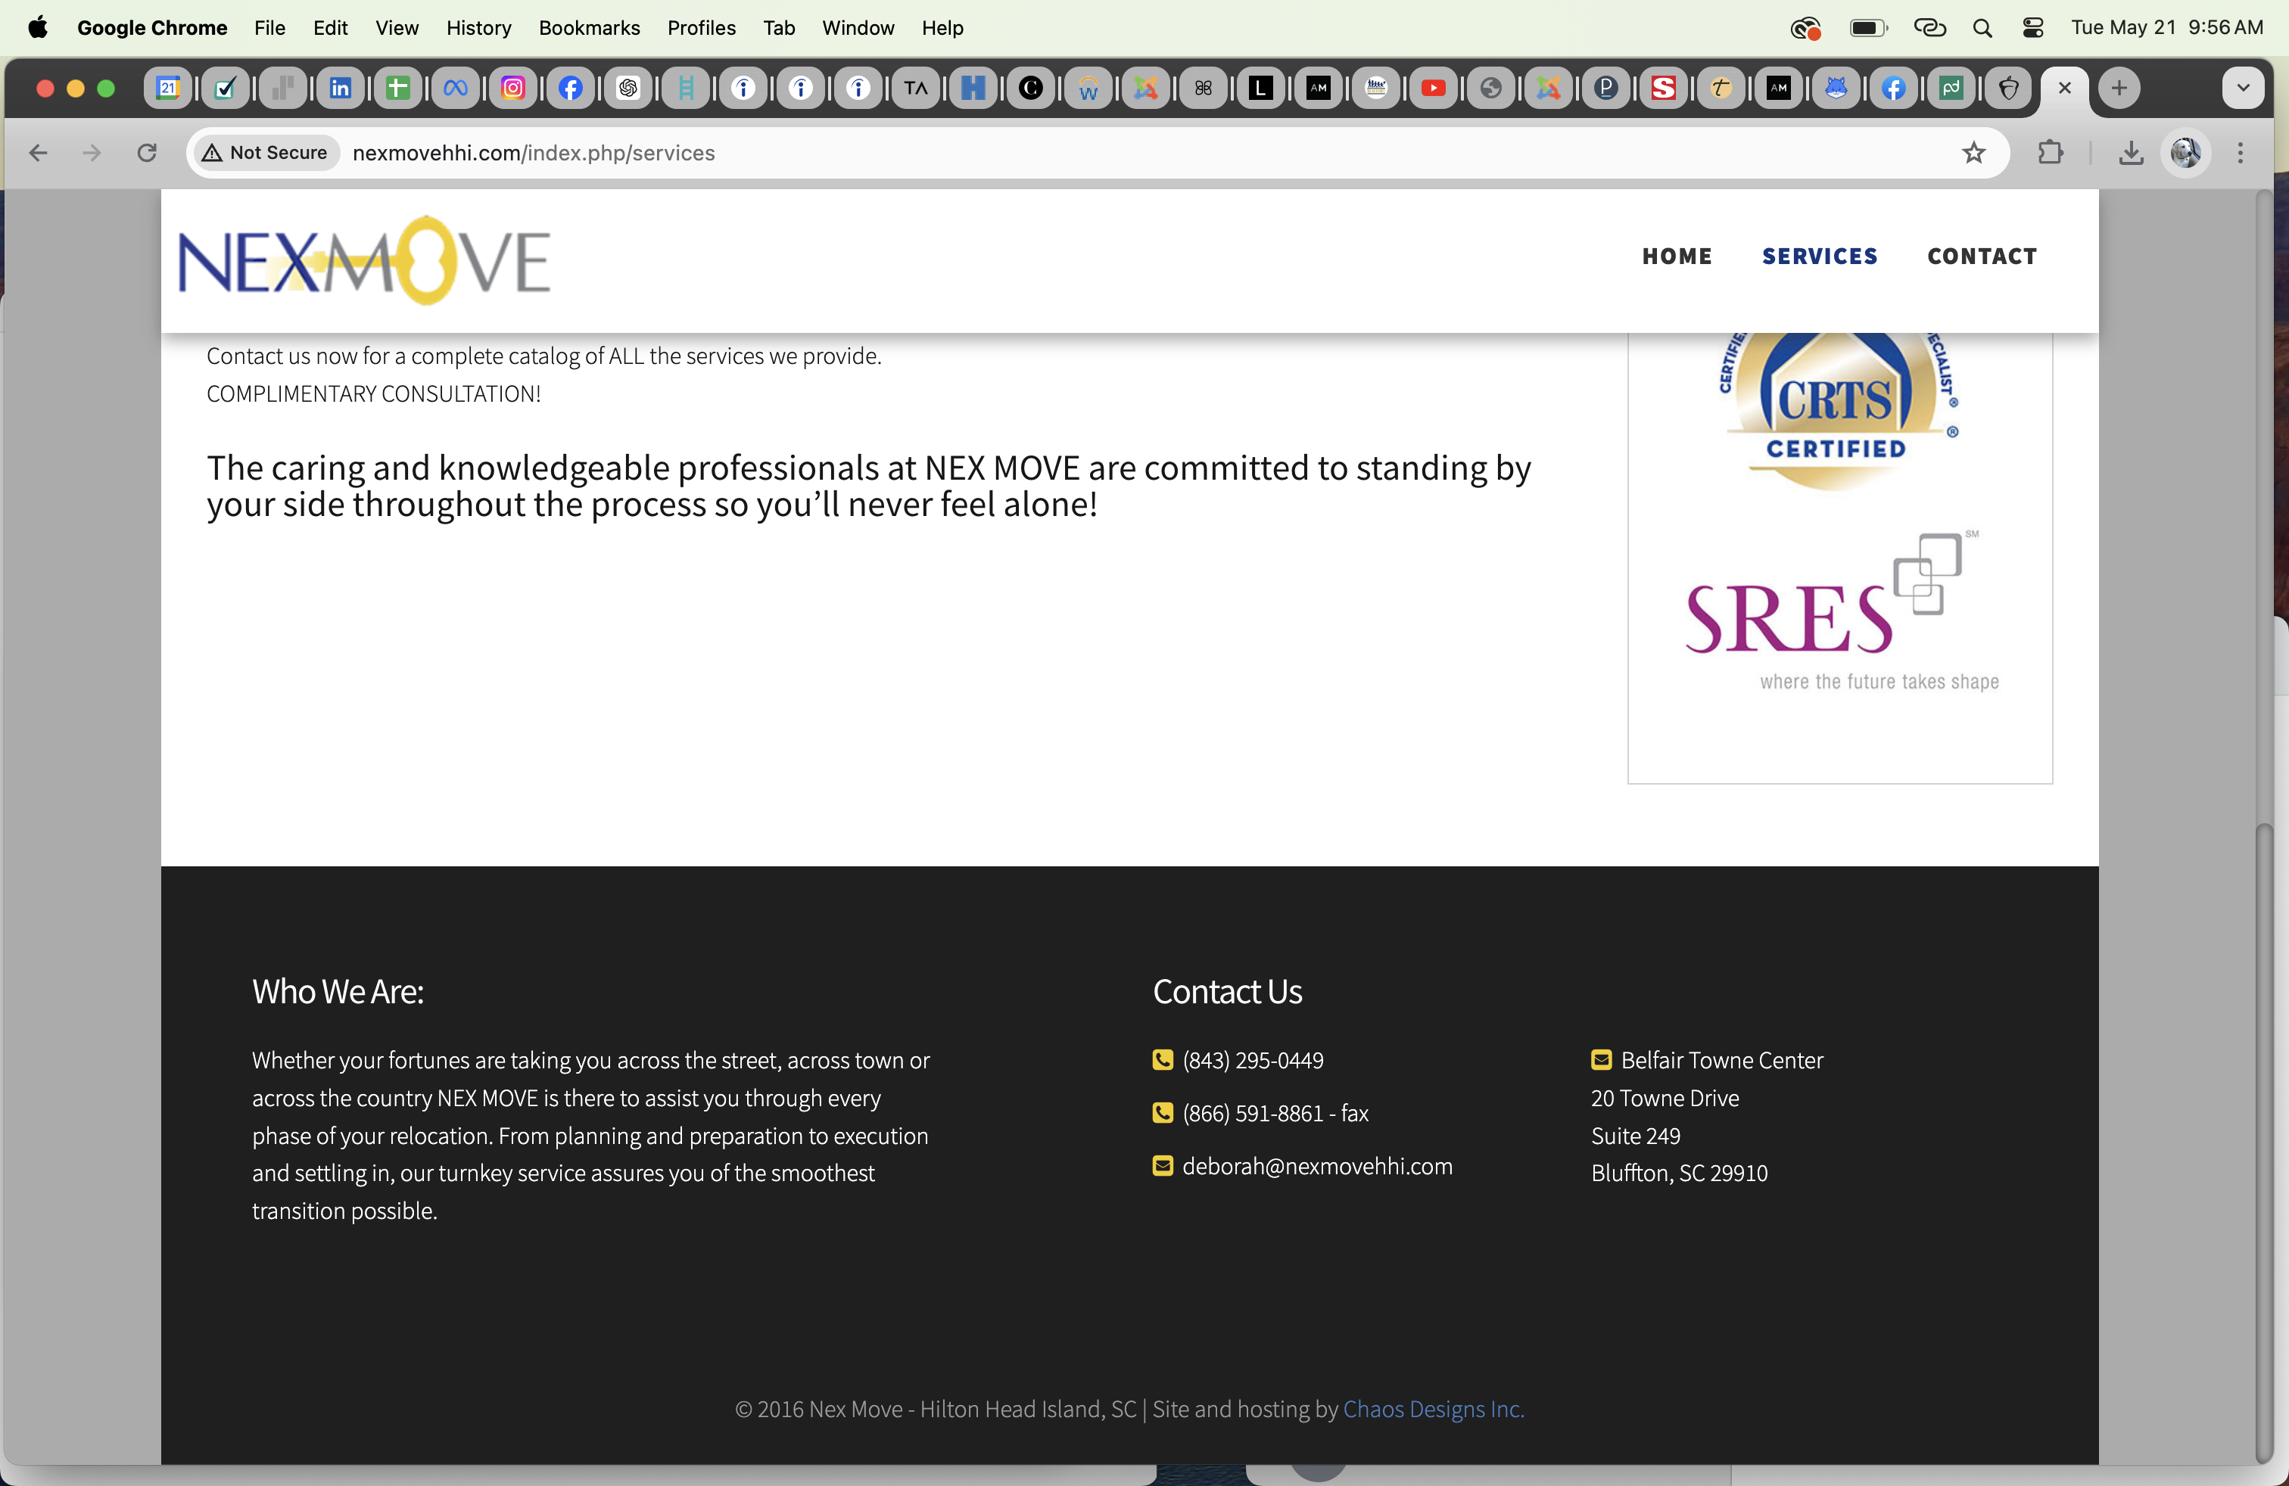This screenshot has height=1486, width=2289.
Task: Go to the CONTACT page link
Action: 1981,256
